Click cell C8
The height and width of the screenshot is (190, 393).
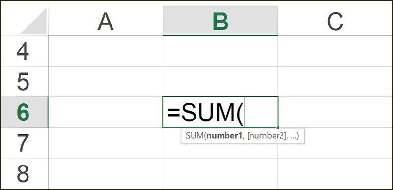pos(335,173)
